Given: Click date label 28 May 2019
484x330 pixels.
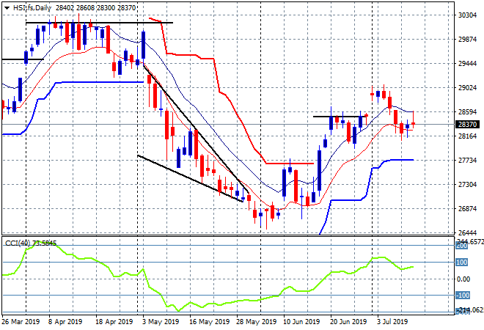Looking at the screenshot, I should pos(256,322).
